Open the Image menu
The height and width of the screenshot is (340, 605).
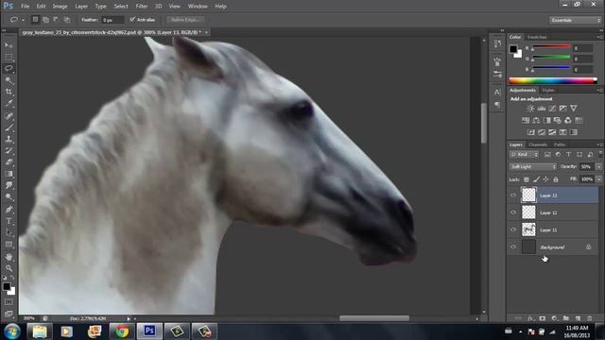(x=60, y=7)
